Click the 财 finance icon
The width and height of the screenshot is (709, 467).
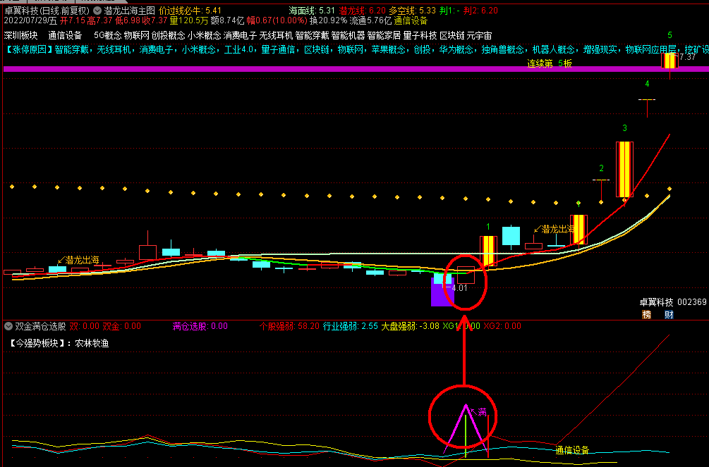click(x=669, y=315)
